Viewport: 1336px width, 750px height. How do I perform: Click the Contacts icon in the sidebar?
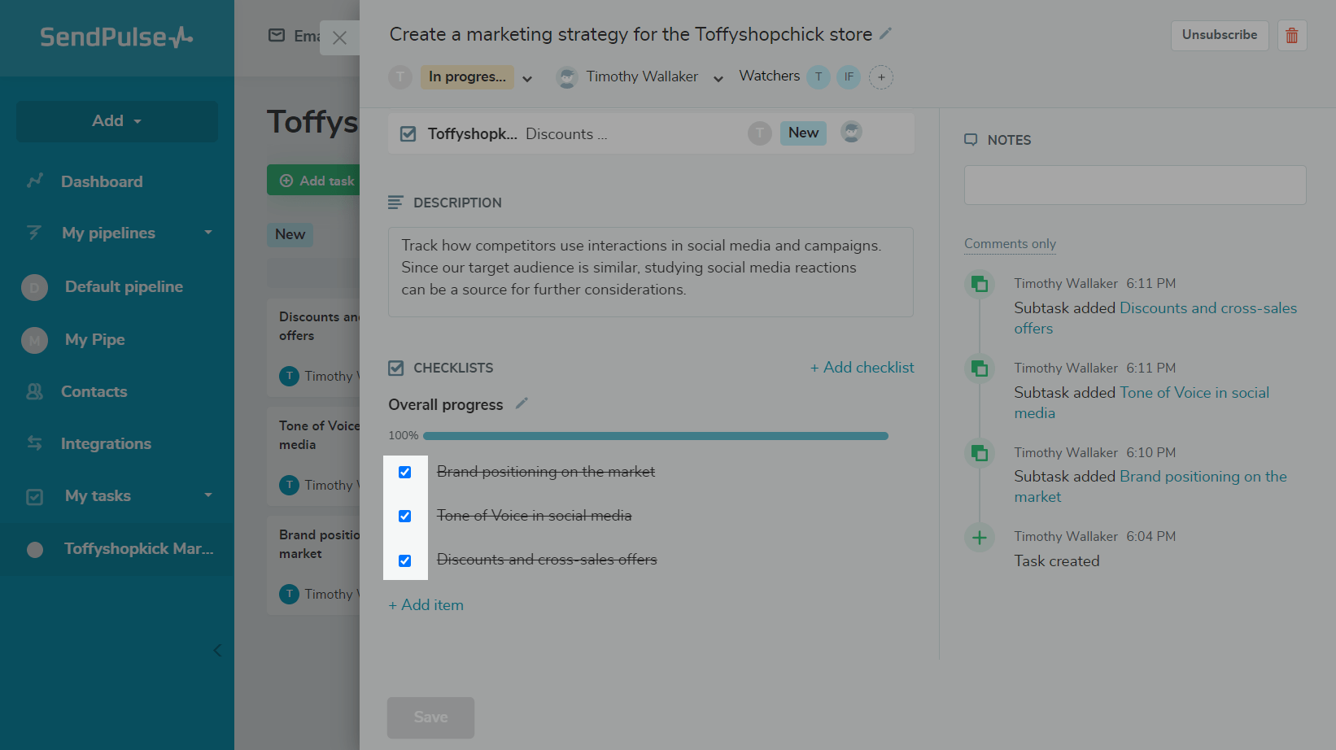[34, 392]
